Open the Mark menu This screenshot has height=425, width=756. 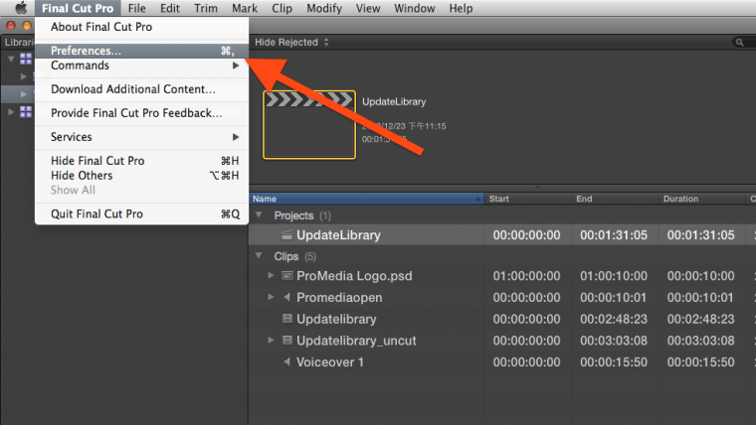(x=245, y=8)
